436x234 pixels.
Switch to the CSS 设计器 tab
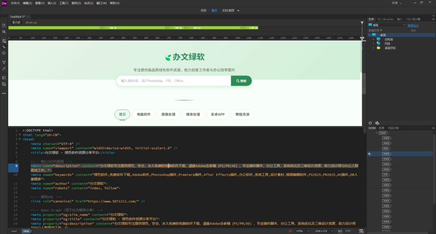[413, 19]
